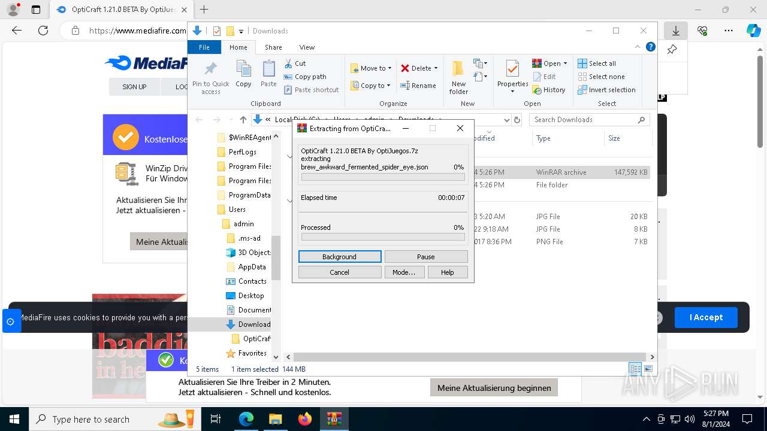Expand the Open dropdown in ribbon
Viewport: 767px width, 431px height.
click(549, 63)
